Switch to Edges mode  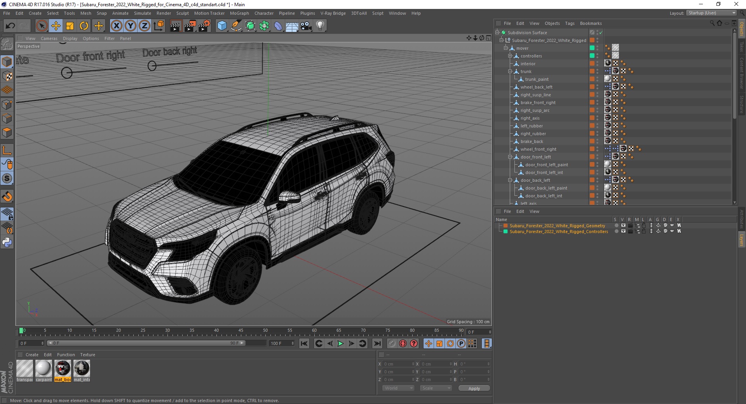pyautogui.click(x=7, y=118)
